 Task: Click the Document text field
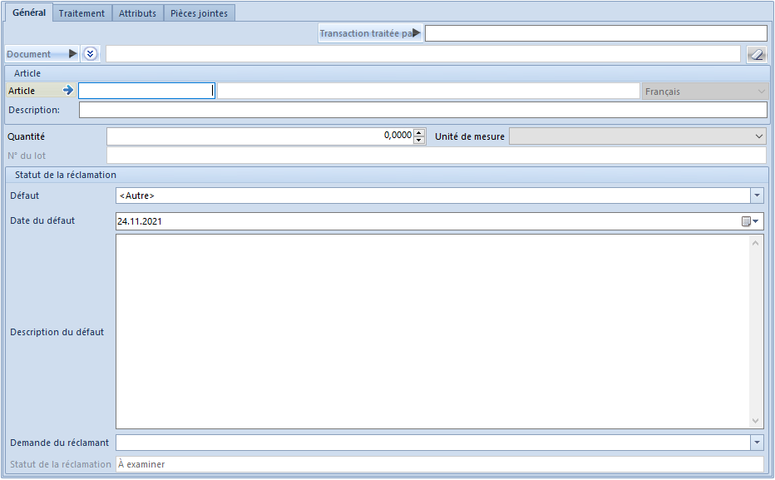tap(423, 54)
